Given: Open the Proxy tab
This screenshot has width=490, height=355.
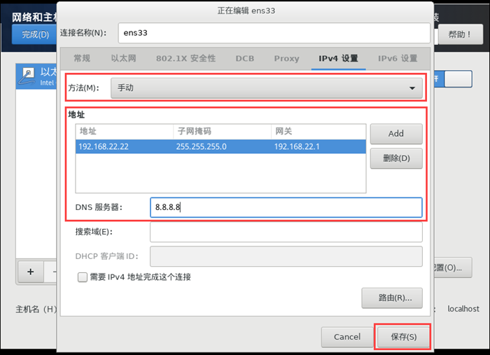Looking at the screenshot, I should point(286,58).
